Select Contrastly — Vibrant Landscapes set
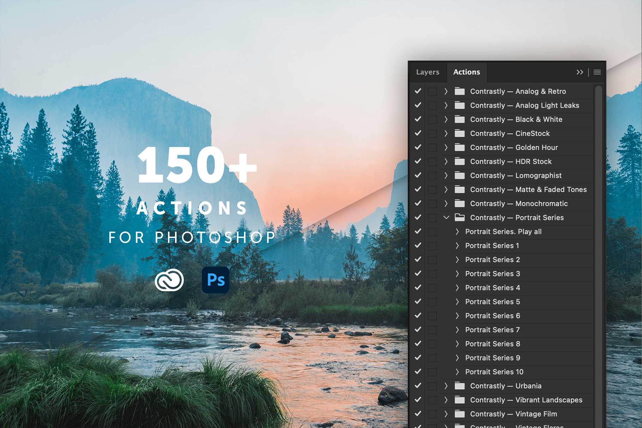 tap(526, 400)
